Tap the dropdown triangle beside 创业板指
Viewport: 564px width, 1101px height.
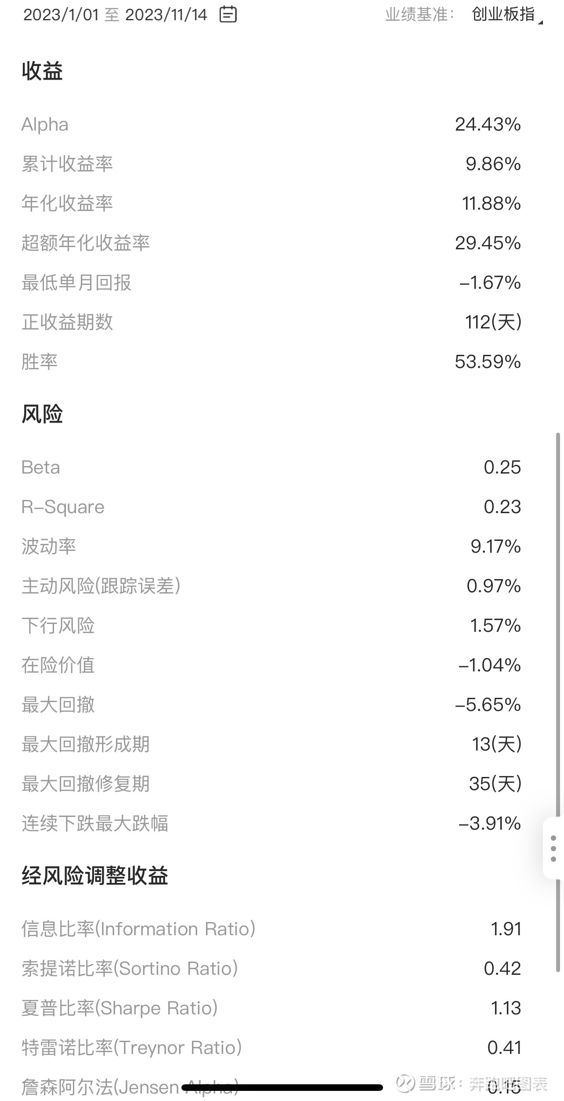[540, 22]
